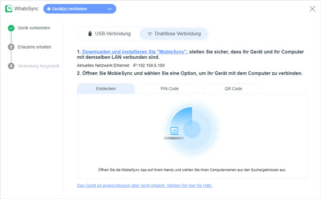Viewport: 321px width, 199px height.
Task: Switch to Drahtlose Verbindung mode
Action: pyautogui.click(x=174, y=34)
